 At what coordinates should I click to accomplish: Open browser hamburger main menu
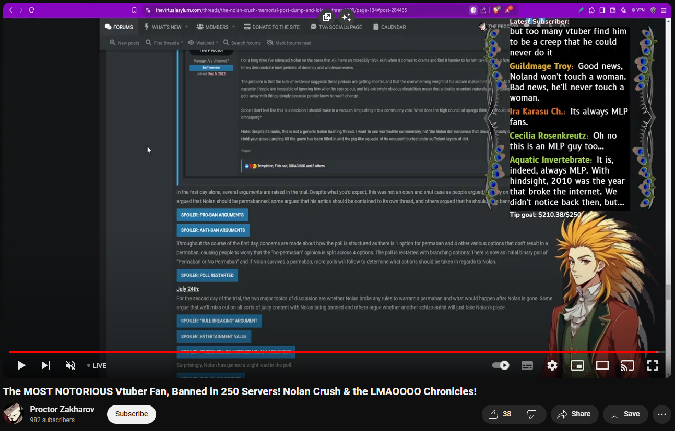coord(664,10)
